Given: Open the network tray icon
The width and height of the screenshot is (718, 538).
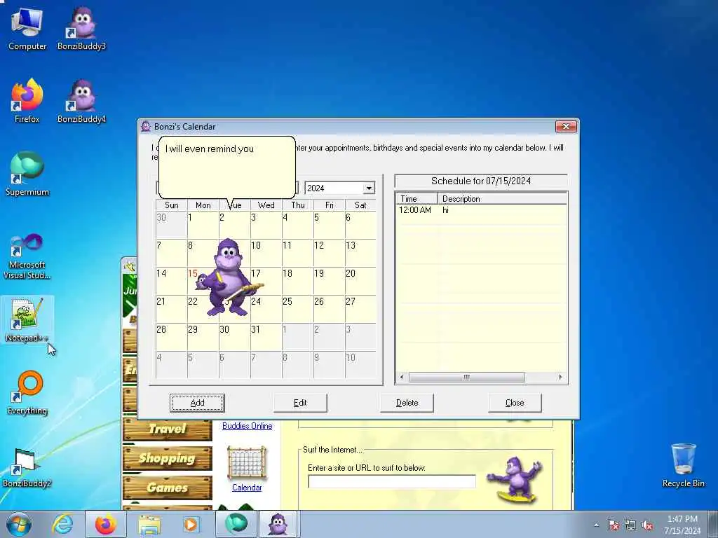Looking at the screenshot, I should click(630, 525).
